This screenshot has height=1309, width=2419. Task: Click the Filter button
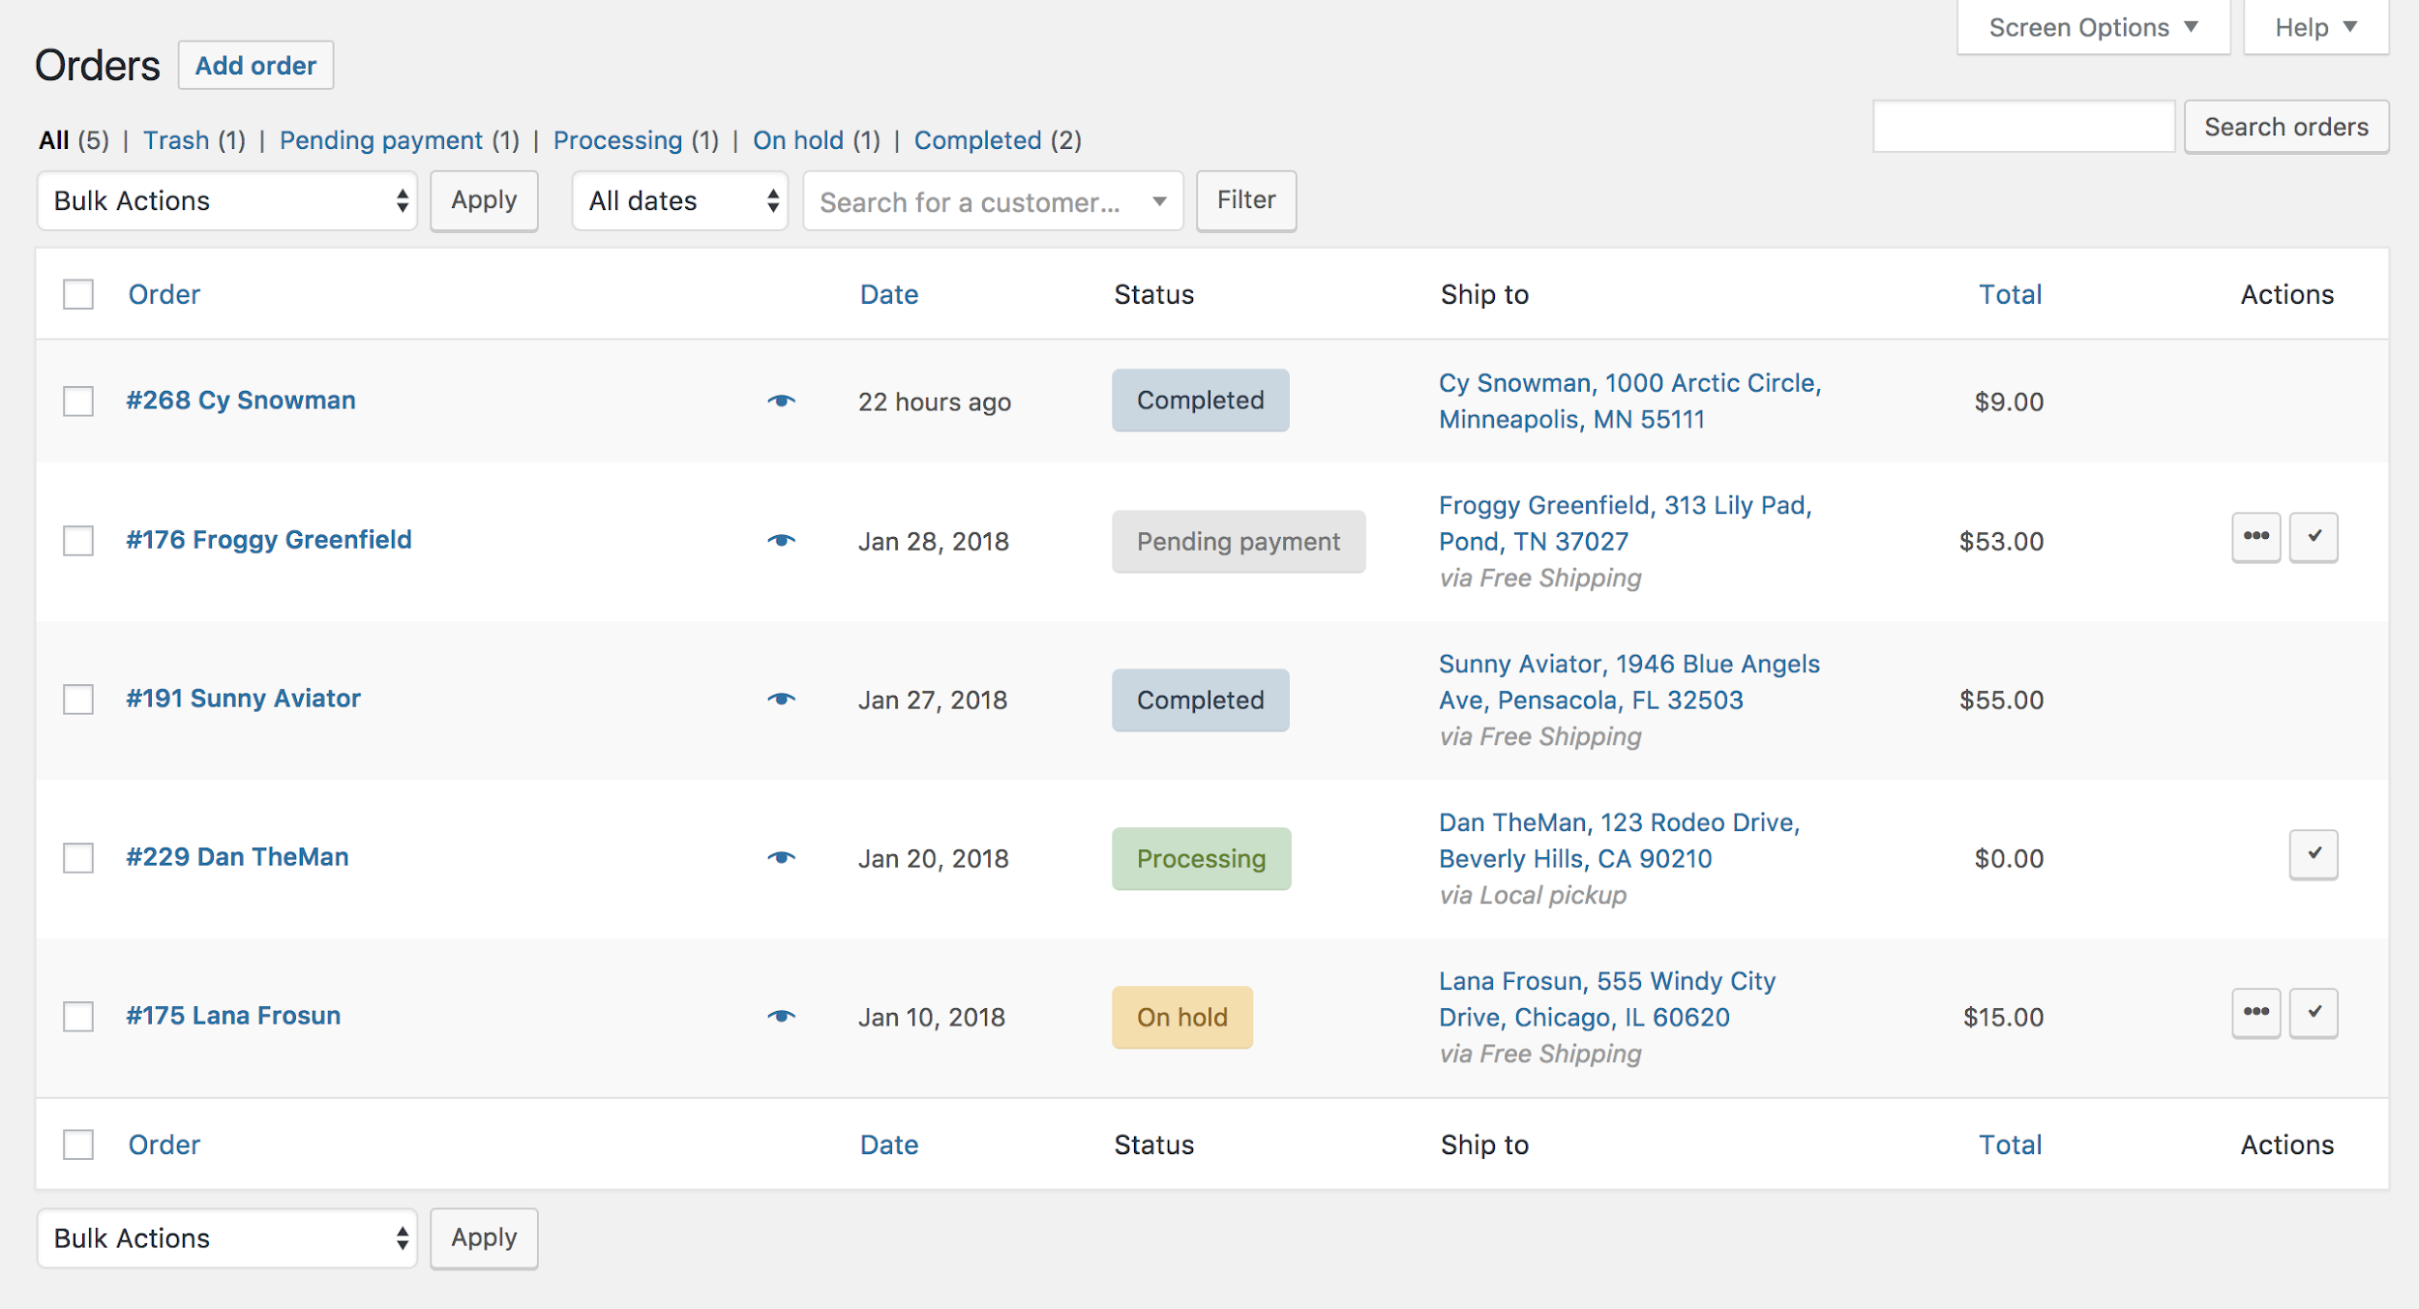tap(1246, 200)
